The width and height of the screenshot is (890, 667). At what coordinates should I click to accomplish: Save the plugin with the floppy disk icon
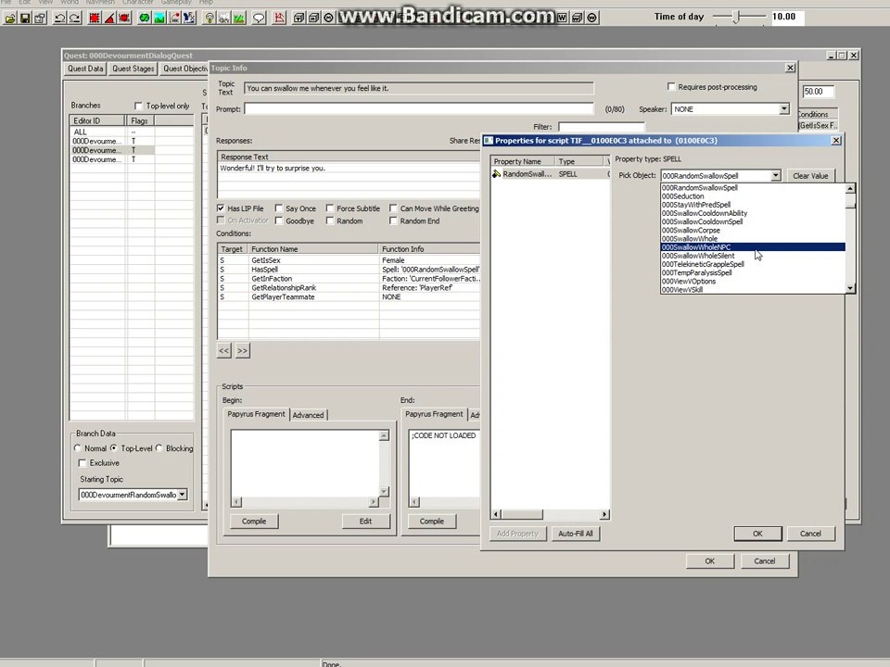[25, 19]
